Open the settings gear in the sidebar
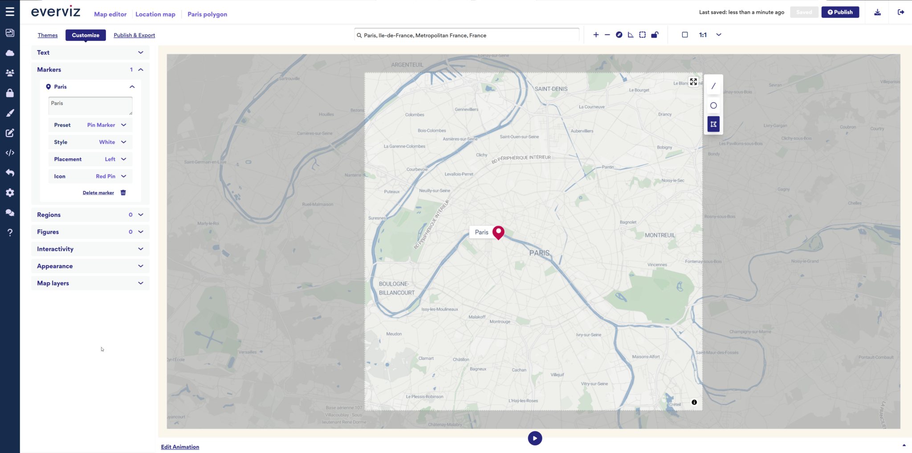Image resolution: width=912 pixels, height=453 pixels. [x=10, y=192]
